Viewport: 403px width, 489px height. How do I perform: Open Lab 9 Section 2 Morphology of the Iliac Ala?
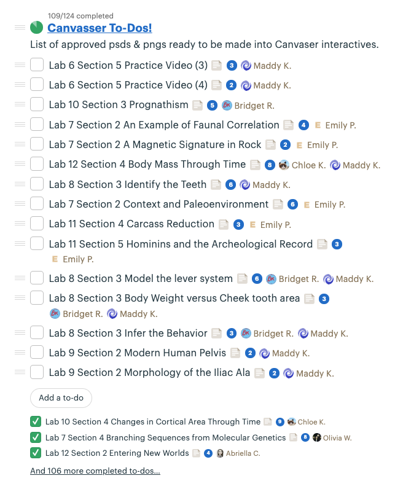pyautogui.click(x=149, y=373)
